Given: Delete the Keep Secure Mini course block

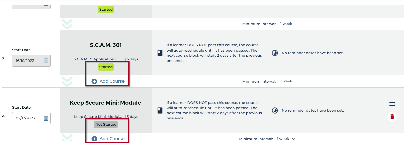Looking at the screenshot, I should (392, 117).
